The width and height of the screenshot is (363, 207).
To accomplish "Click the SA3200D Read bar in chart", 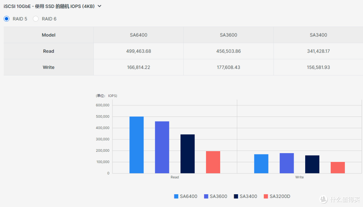I will [x=213, y=162].
